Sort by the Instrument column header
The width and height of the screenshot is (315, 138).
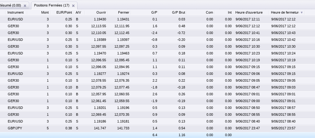coord(16,13)
